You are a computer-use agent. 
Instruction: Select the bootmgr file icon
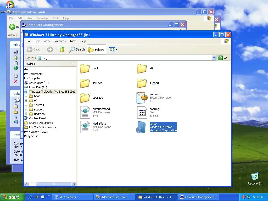pyautogui.click(x=142, y=113)
